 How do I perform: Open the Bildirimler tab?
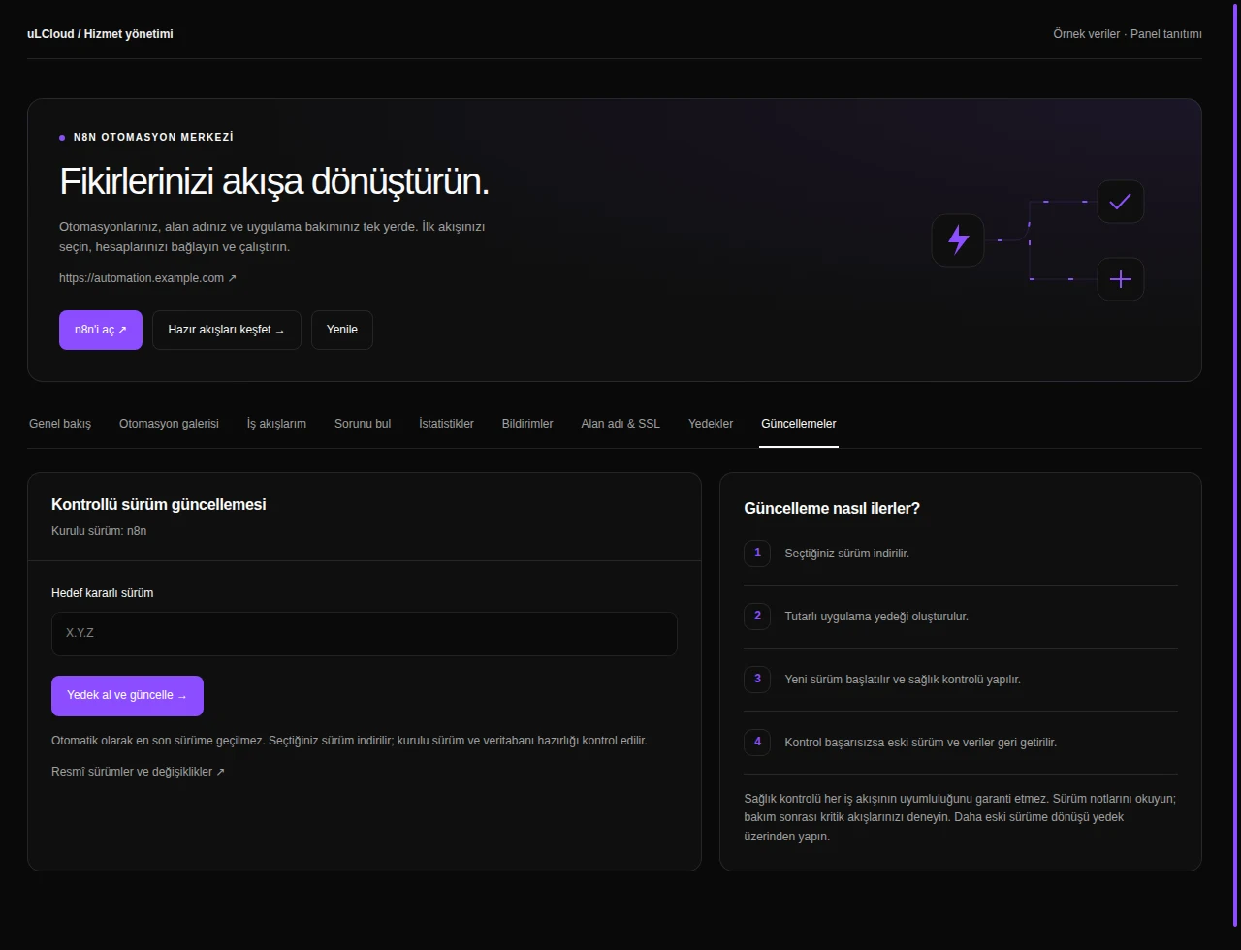coord(527,424)
